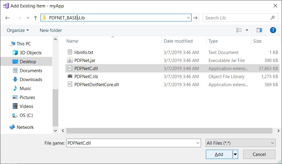This screenshot has width=282, height=164.
Task: Open the Organize menu
Action: point(18,30)
